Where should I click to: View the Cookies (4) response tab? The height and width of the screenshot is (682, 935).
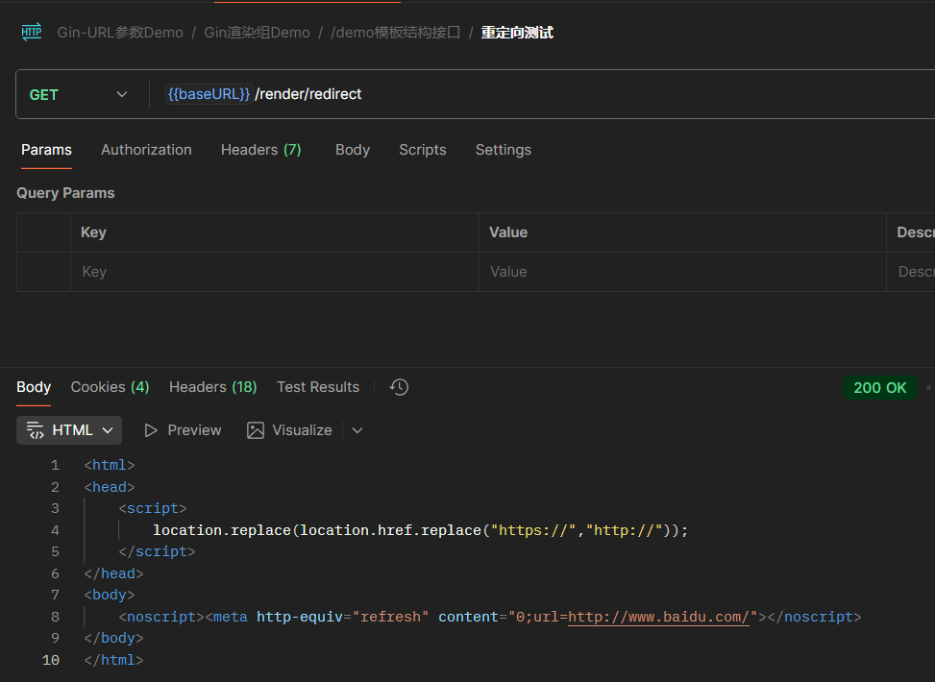point(110,387)
